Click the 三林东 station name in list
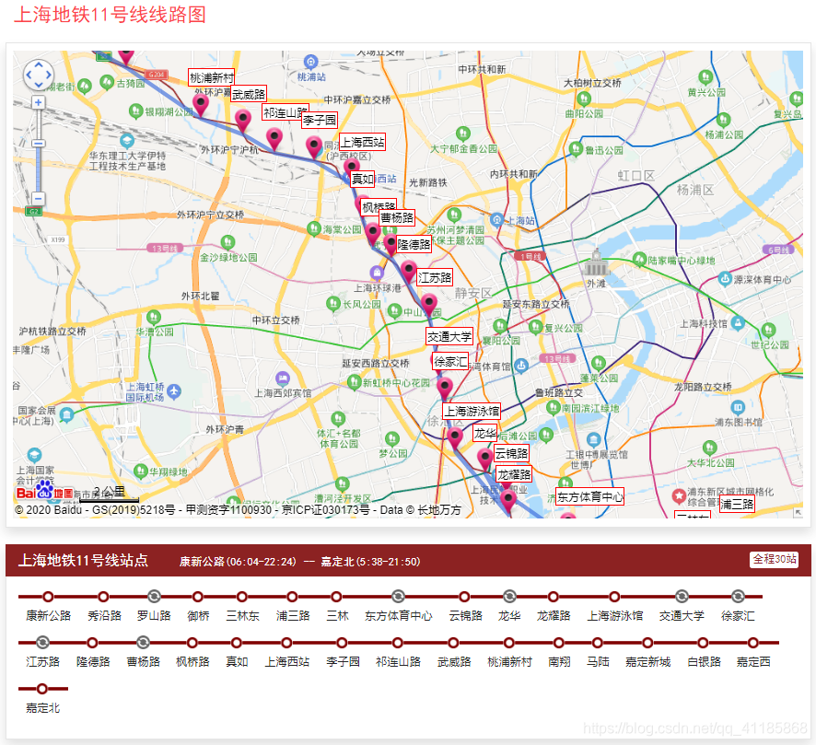 coord(242,616)
